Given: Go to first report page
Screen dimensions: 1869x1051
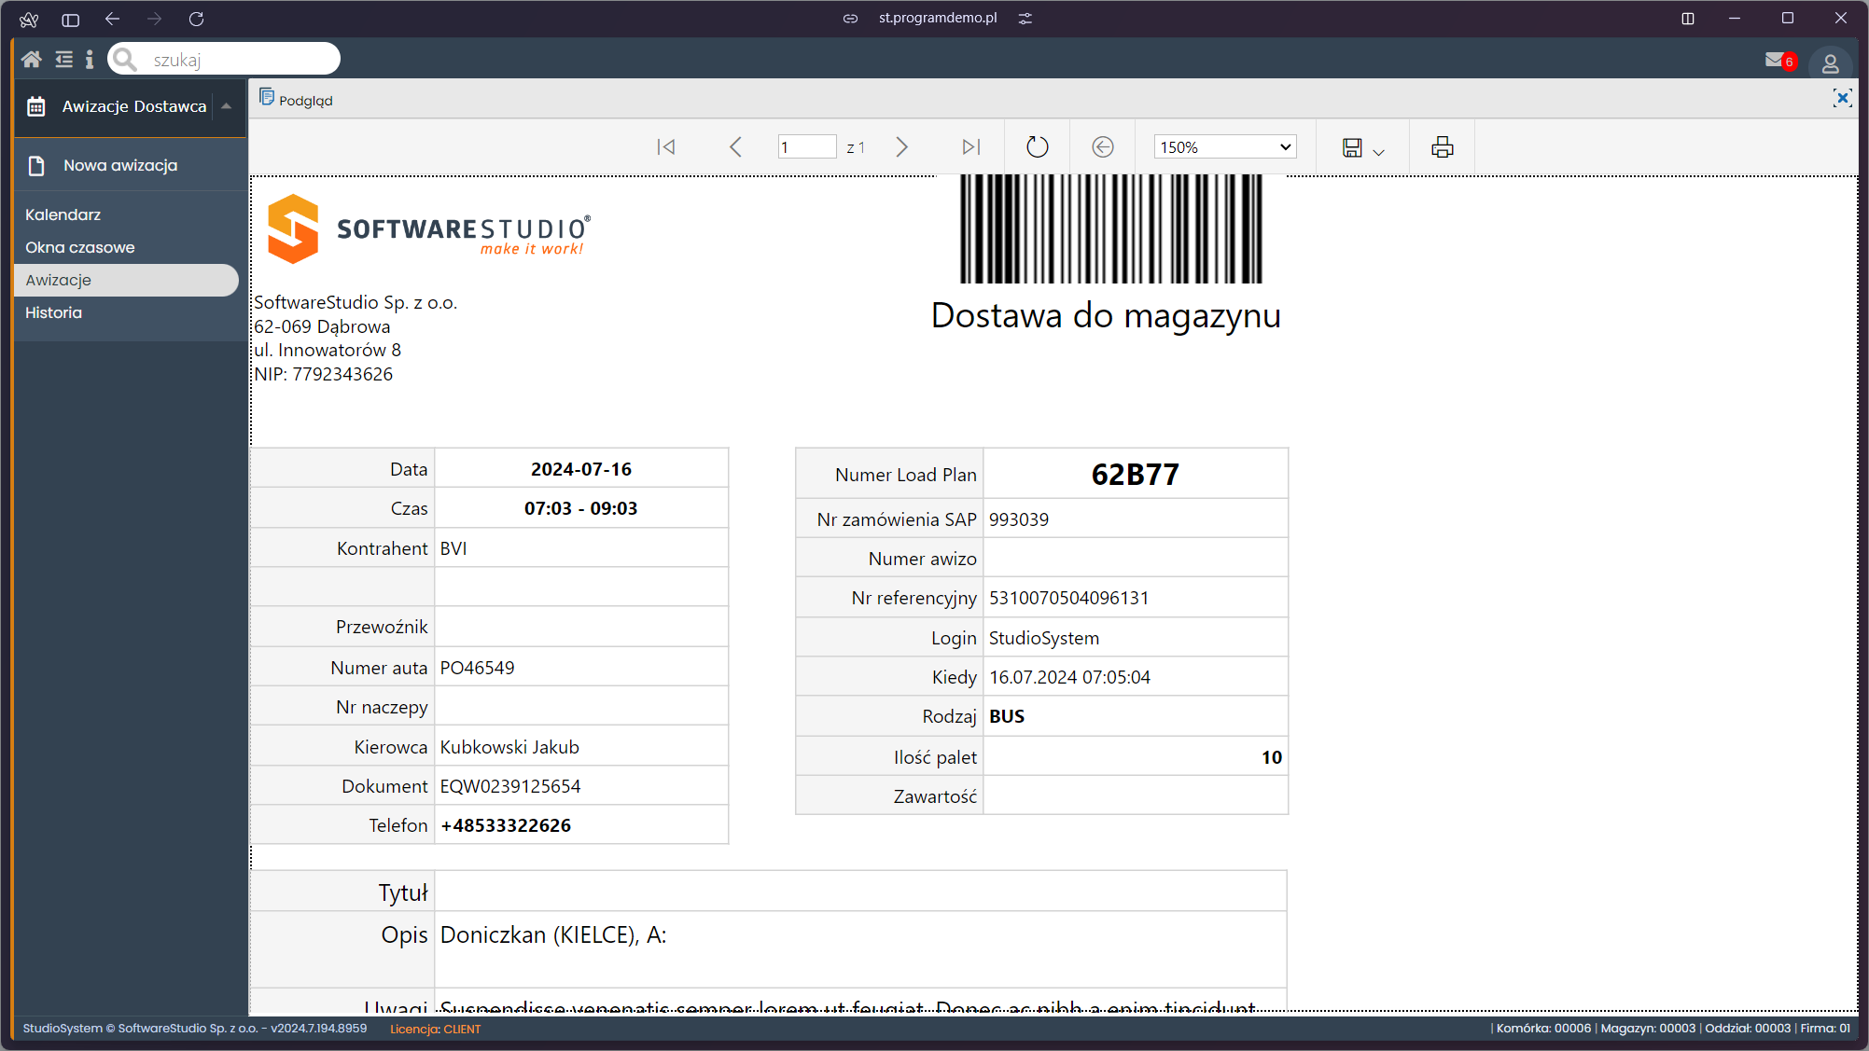Looking at the screenshot, I should click(x=665, y=147).
